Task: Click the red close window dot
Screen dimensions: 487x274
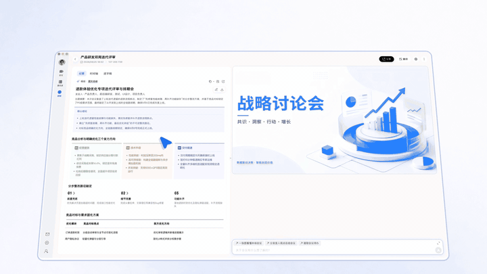Action: coord(59,54)
